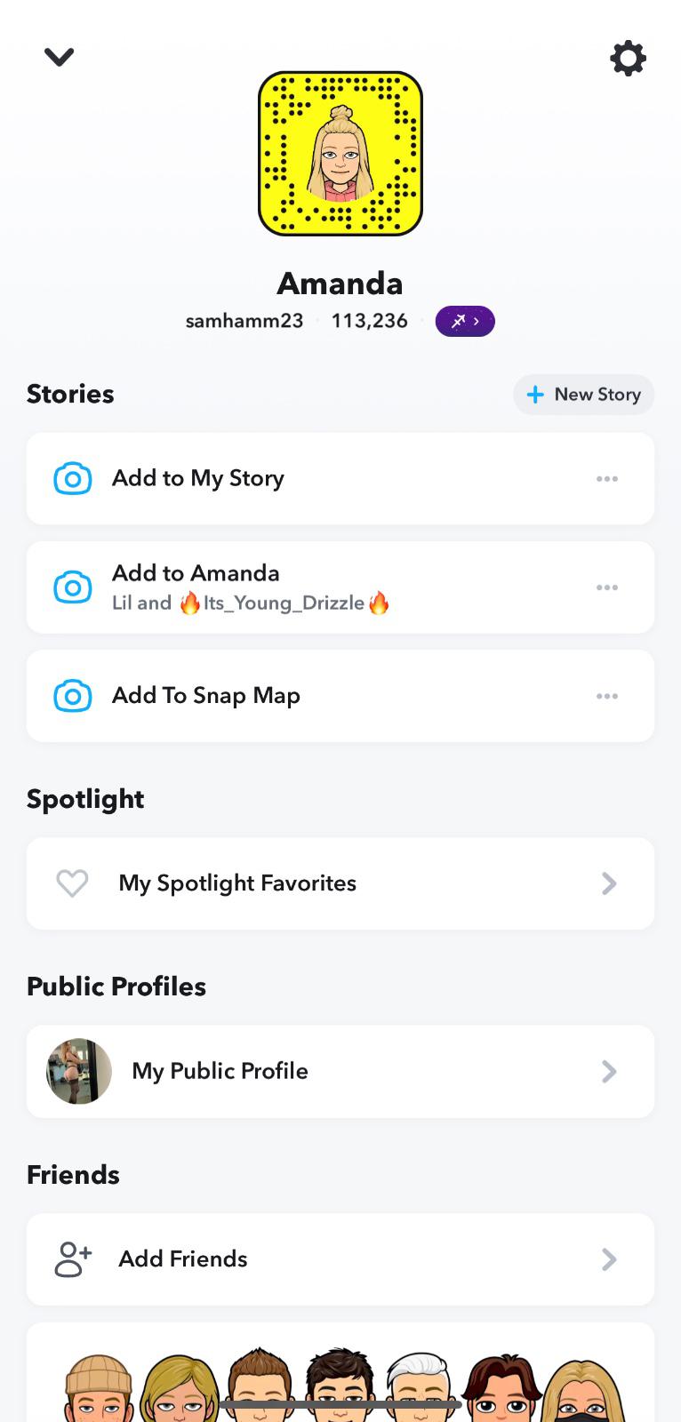Click camera icon beside Add to My Story

pyautogui.click(x=73, y=479)
